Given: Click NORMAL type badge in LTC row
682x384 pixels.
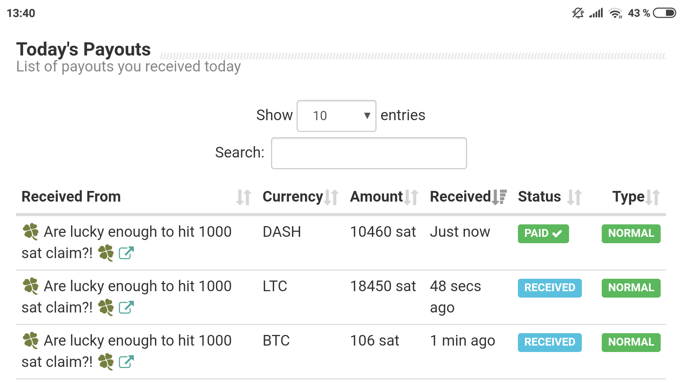Looking at the screenshot, I should [x=631, y=288].
